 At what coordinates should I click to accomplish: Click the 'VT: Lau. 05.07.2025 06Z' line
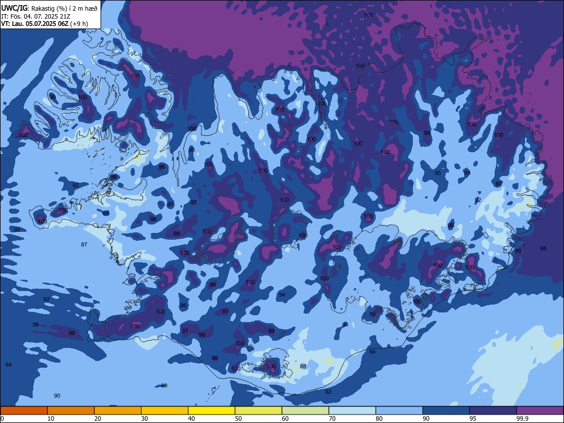tap(36, 24)
